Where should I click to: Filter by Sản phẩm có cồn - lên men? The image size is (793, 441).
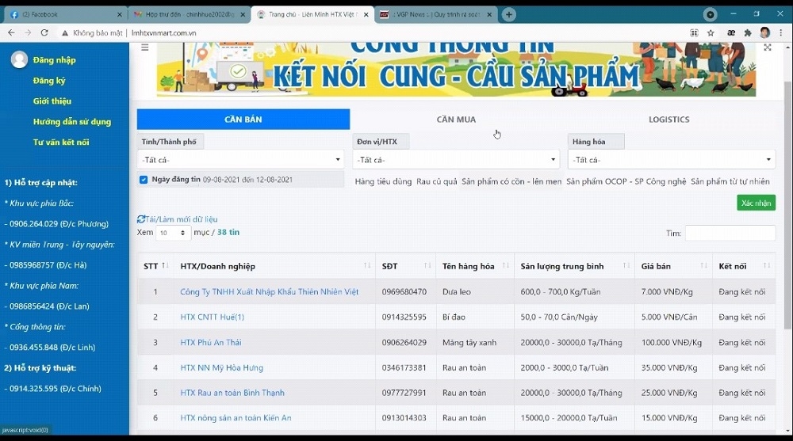(511, 181)
